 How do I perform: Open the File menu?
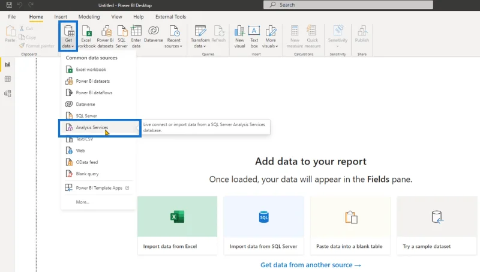point(12,17)
